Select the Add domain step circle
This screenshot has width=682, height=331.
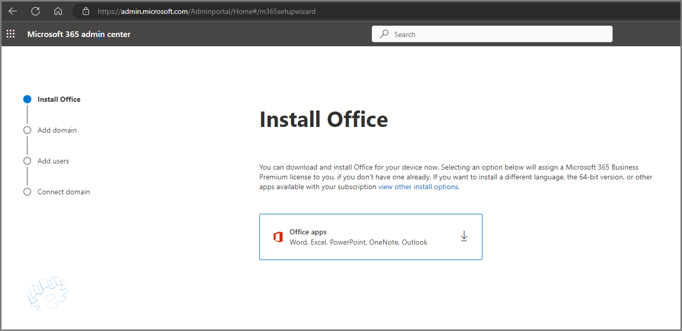click(27, 130)
